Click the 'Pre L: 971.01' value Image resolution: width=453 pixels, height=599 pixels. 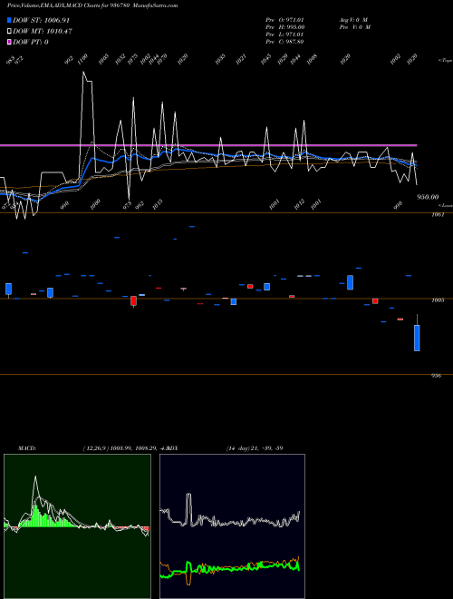[284, 34]
